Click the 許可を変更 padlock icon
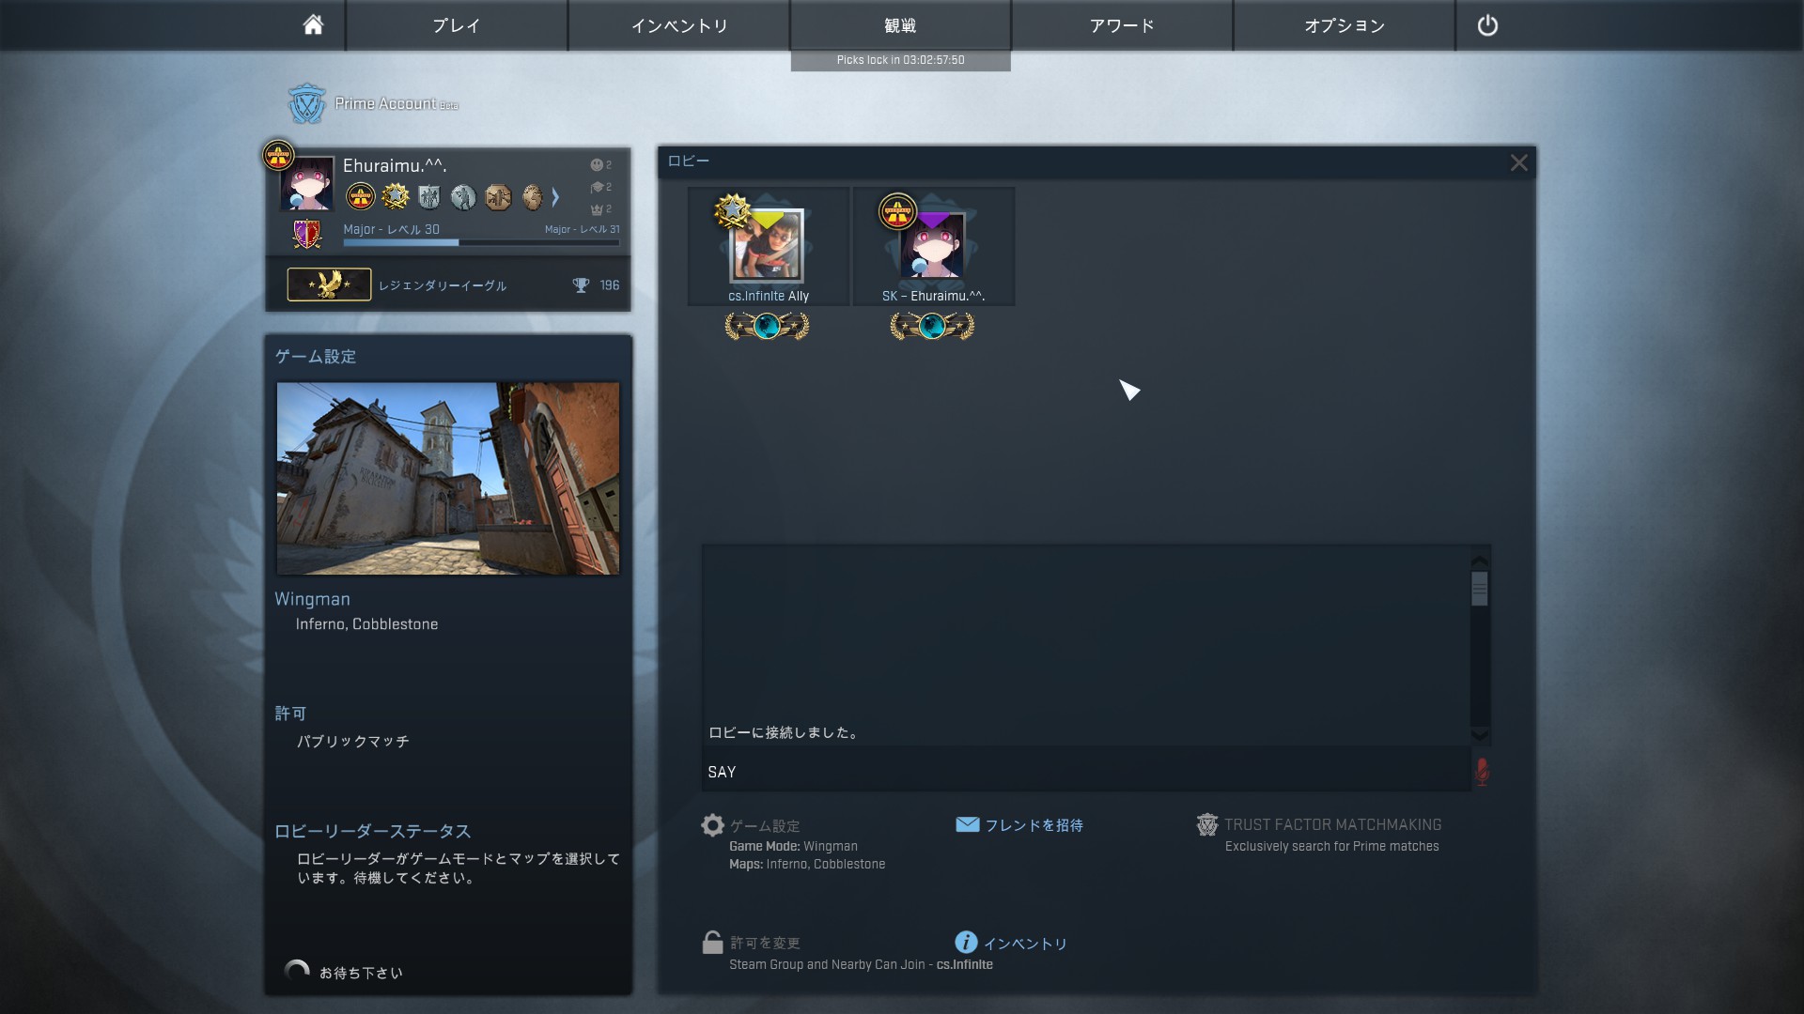This screenshot has height=1014, width=1804. tap(712, 942)
